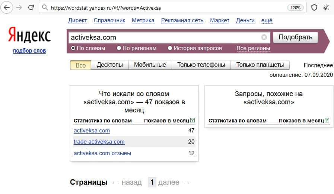Open the "Директ" service link
Viewport: 334px width, 194px height.
(x=78, y=20)
